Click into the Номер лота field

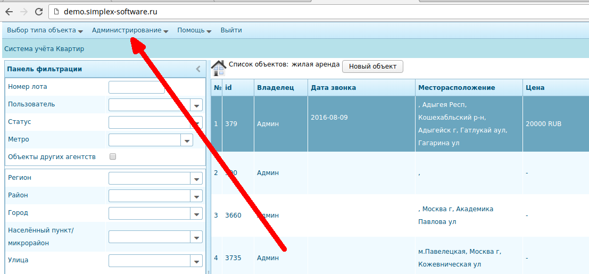(x=136, y=87)
